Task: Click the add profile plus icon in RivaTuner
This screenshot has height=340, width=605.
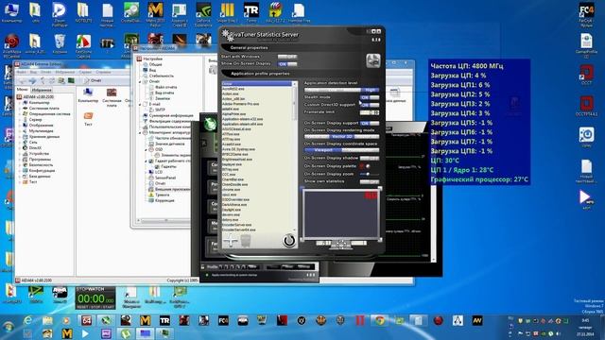Action: (x=231, y=241)
